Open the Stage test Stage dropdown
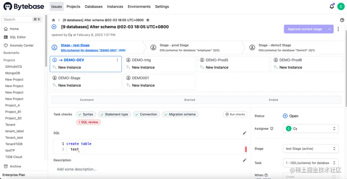Screen dimensions: 347x179 [x=310, y=149]
